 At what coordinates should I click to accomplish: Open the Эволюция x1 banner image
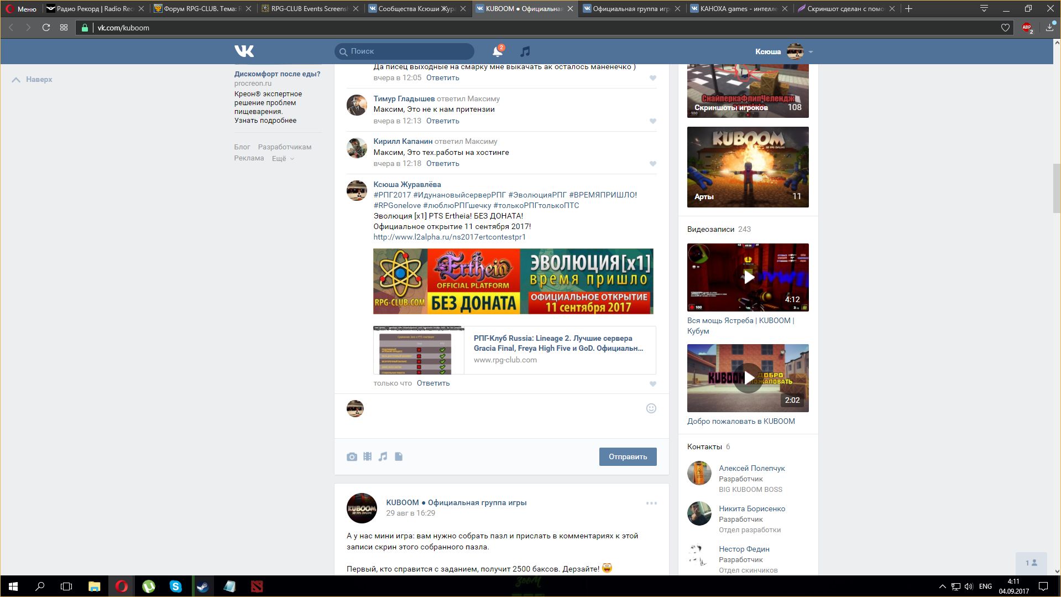pos(513,281)
